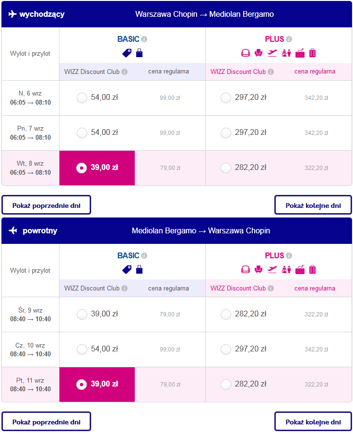
Task: Click the suitcase icon under outbound PLUS
Action: pyautogui.click(x=312, y=53)
